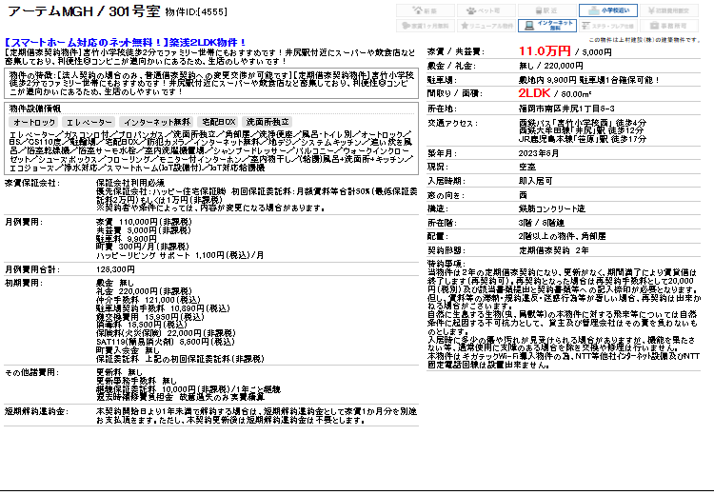The width and height of the screenshot is (714, 495).
Task: Click the 小学校近い school badge
Action: click(x=608, y=10)
